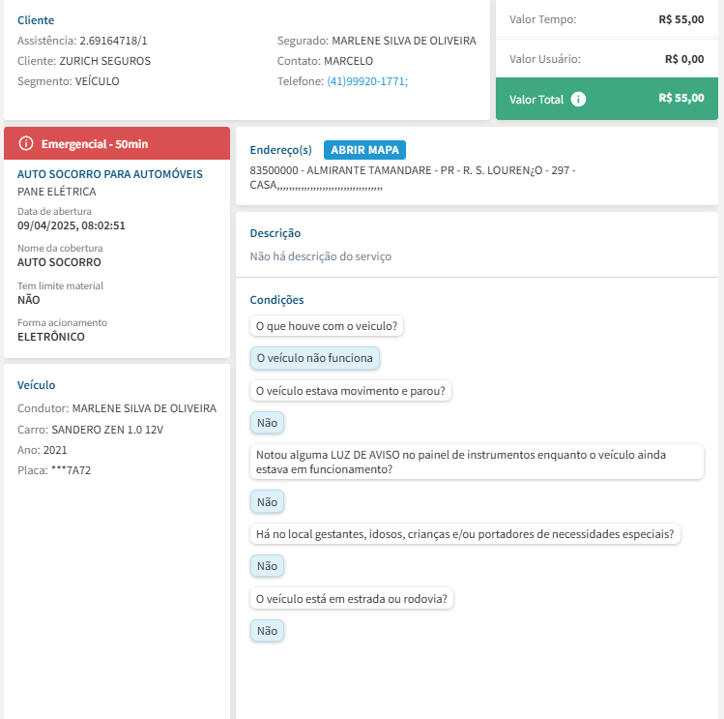Click opening date 09/04/2025, 08:02:51
The height and width of the screenshot is (719, 724).
72,225
